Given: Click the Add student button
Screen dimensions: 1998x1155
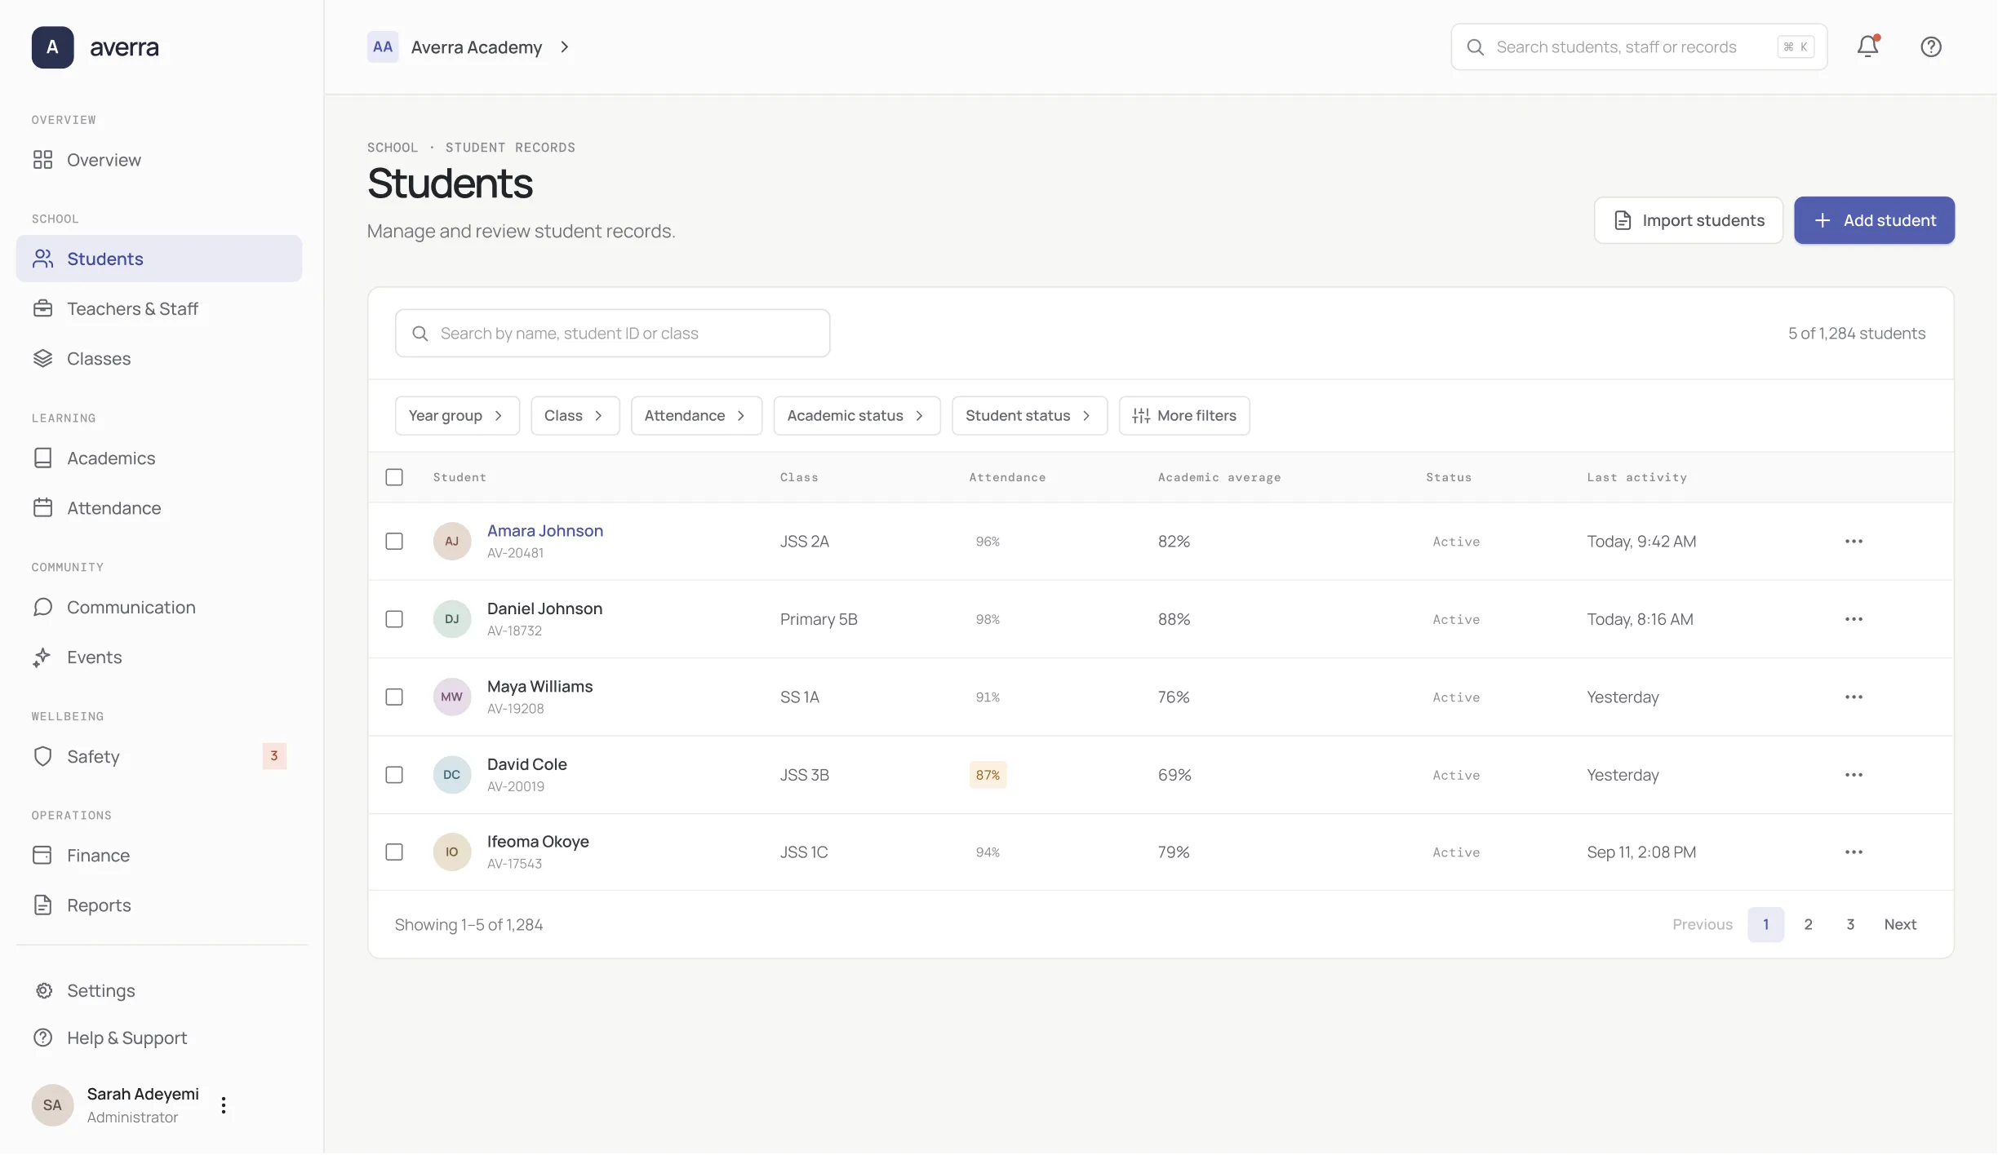Looking at the screenshot, I should [x=1874, y=220].
